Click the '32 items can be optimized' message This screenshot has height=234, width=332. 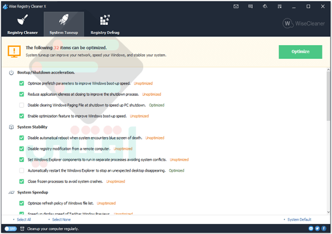pos(66,47)
